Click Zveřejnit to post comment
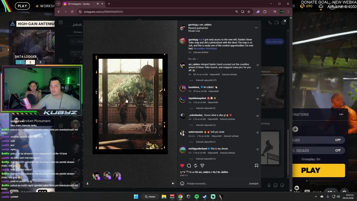357x201 pixels. [254, 183]
